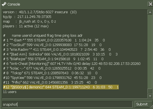Screen dimensions: 153x109
Task: Click the tcp/ip address line
Action: (27, 17)
